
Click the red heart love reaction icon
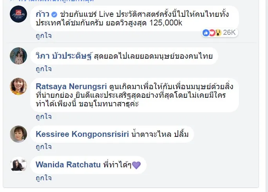(x=212, y=33)
